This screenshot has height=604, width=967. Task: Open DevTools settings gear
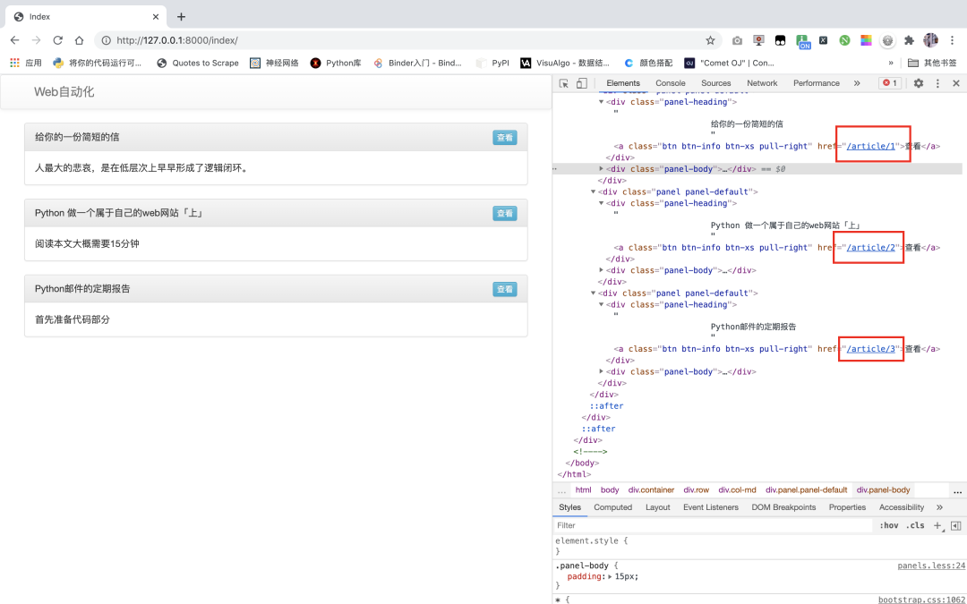(x=918, y=83)
